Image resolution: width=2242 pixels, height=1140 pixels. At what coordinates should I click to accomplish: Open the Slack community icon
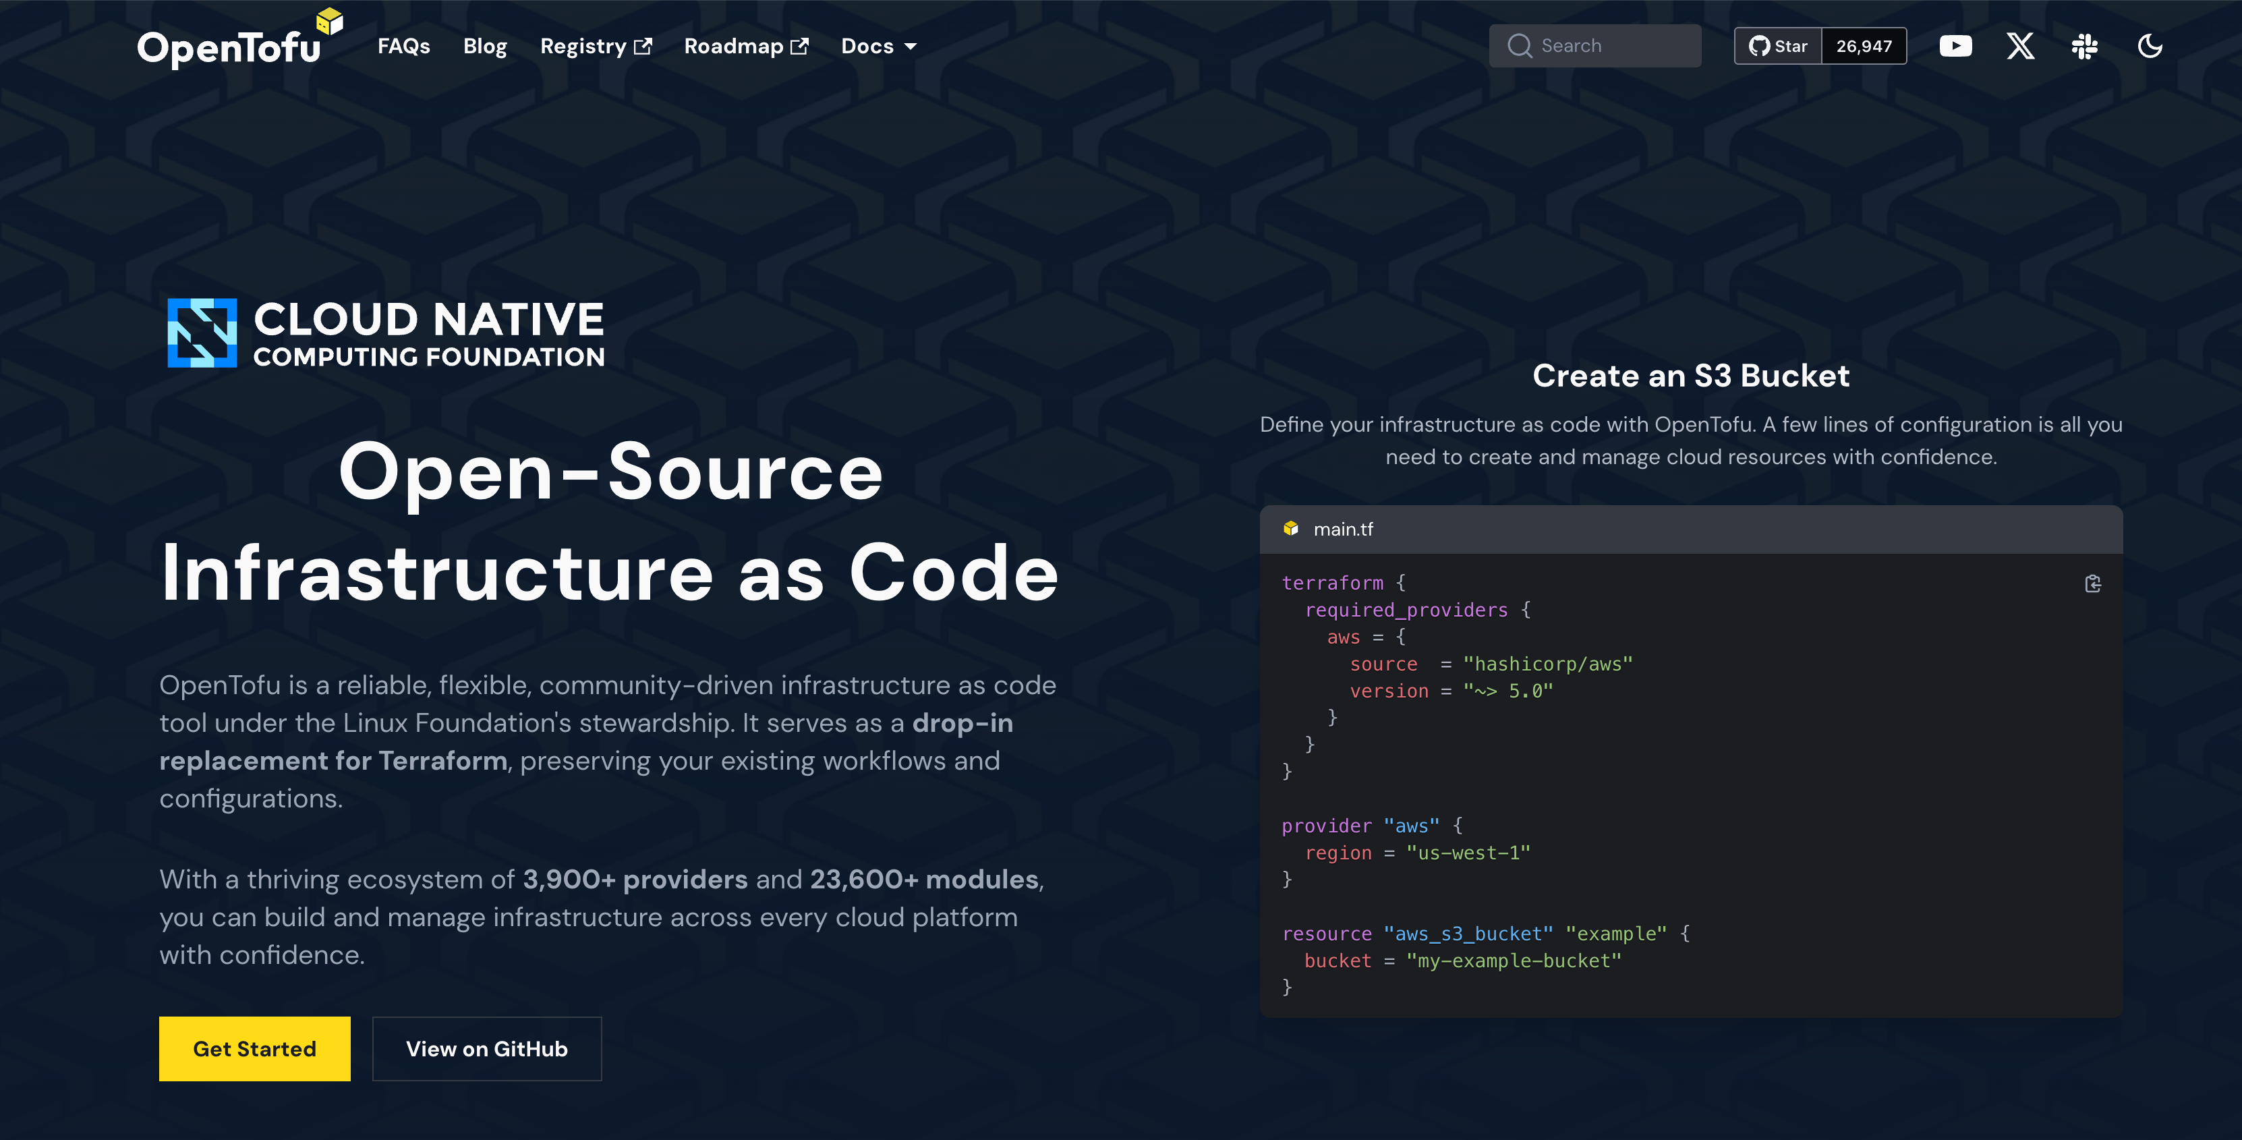tap(2084, 46)
